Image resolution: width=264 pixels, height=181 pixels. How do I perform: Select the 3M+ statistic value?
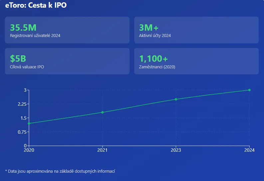point(149,28)
